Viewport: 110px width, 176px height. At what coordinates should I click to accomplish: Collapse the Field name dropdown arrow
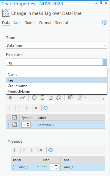(x=105, y=62)
